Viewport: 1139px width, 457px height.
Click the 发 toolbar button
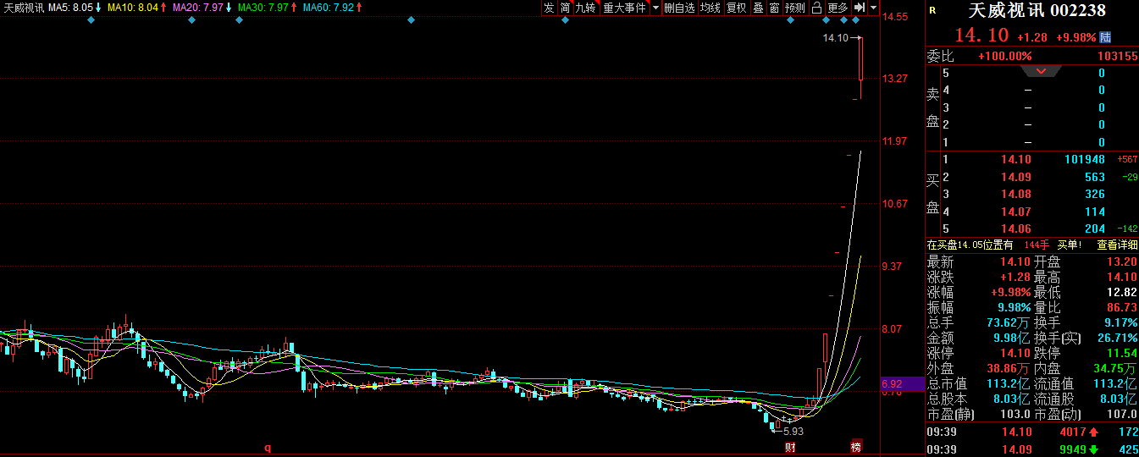click(x=549, y=8)
